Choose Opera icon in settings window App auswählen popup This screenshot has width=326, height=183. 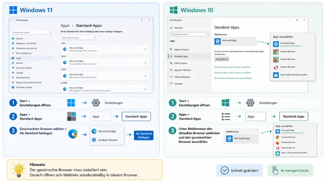pos(276,67)
